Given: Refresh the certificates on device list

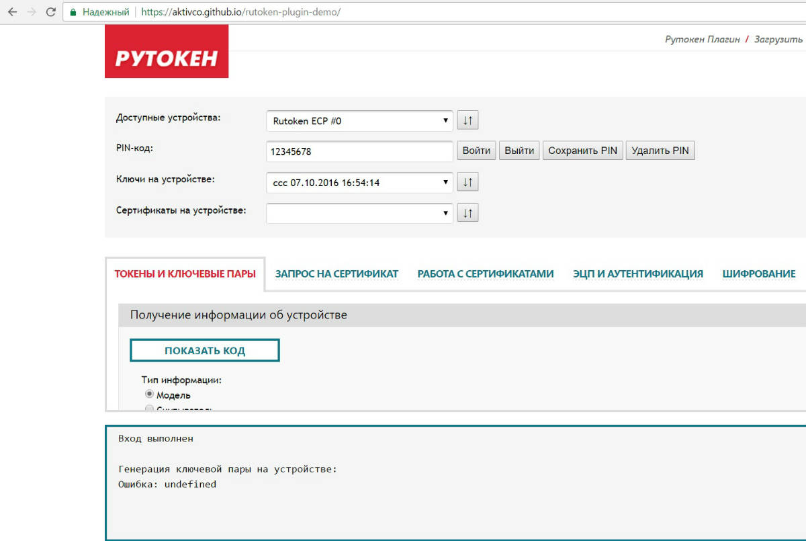Looking at the screenshot, I should point(467,213).
